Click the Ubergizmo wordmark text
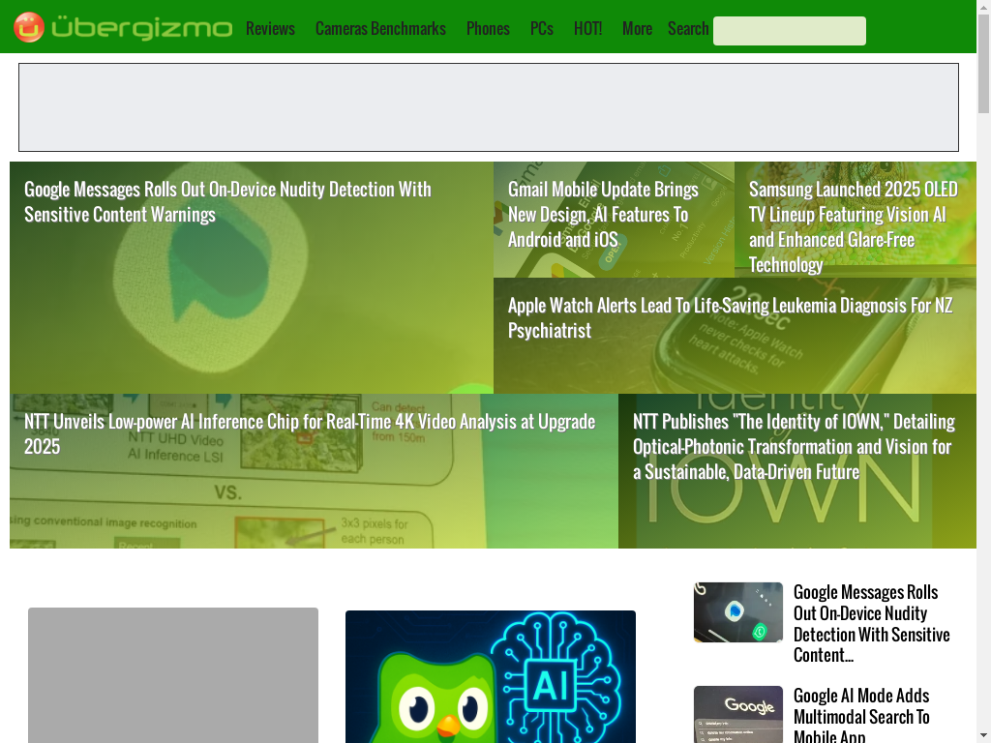The height and width of the screenshot is (743, 991). 141,28
